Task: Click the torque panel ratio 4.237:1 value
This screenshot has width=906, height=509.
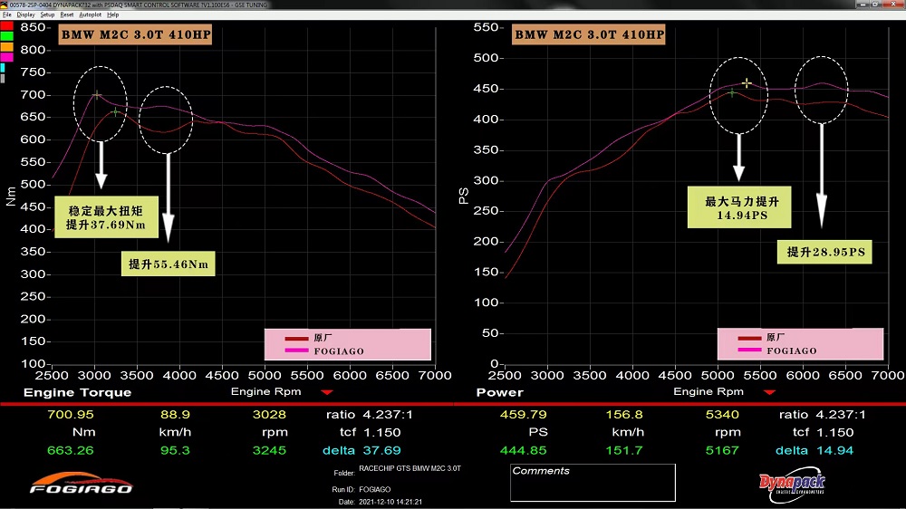Action: pos(388,414)
